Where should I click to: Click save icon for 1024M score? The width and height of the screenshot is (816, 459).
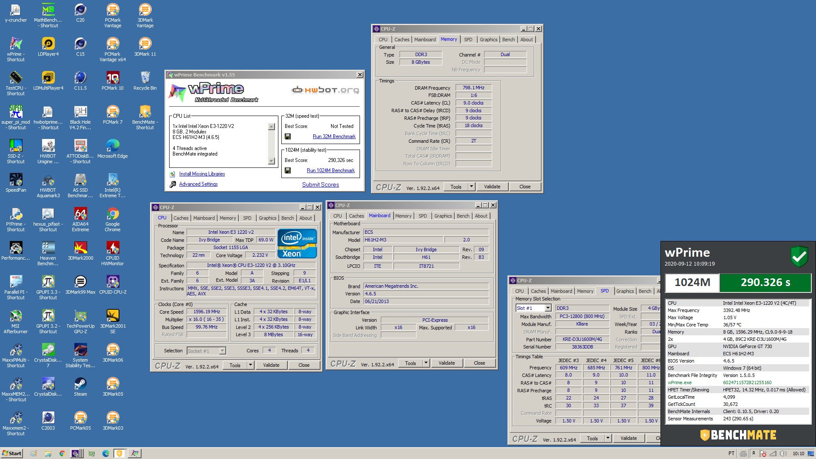(x=288, y=170)
